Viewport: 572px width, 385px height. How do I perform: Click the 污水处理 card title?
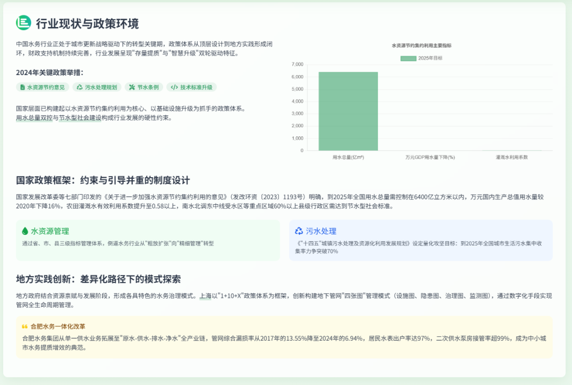[321, 231]
